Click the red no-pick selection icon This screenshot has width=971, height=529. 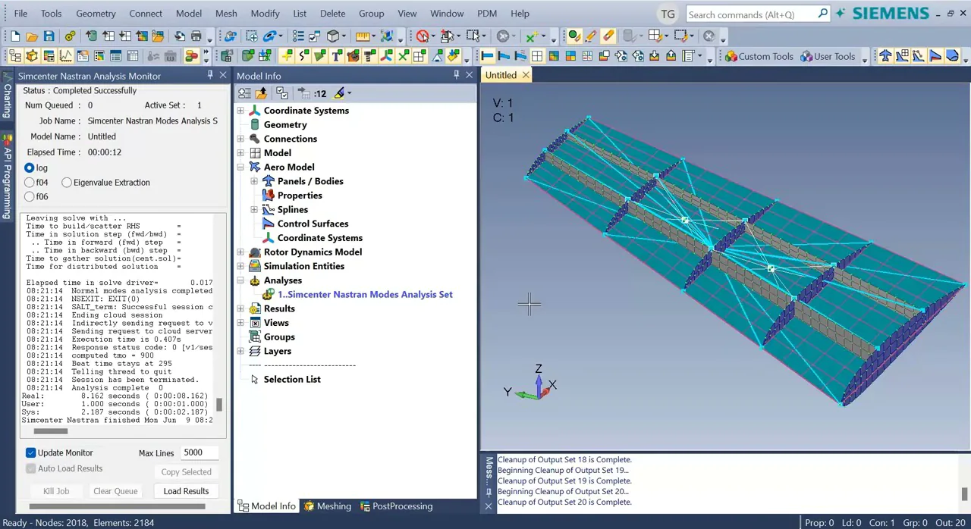(423, 36)
